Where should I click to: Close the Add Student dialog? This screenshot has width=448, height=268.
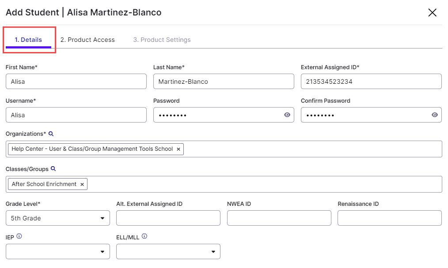pos(432,12)
